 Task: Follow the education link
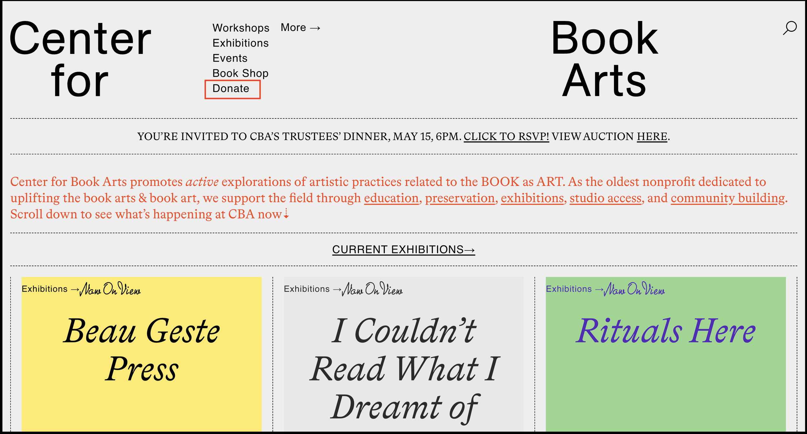pyautogui.click(x=391, y=198)
